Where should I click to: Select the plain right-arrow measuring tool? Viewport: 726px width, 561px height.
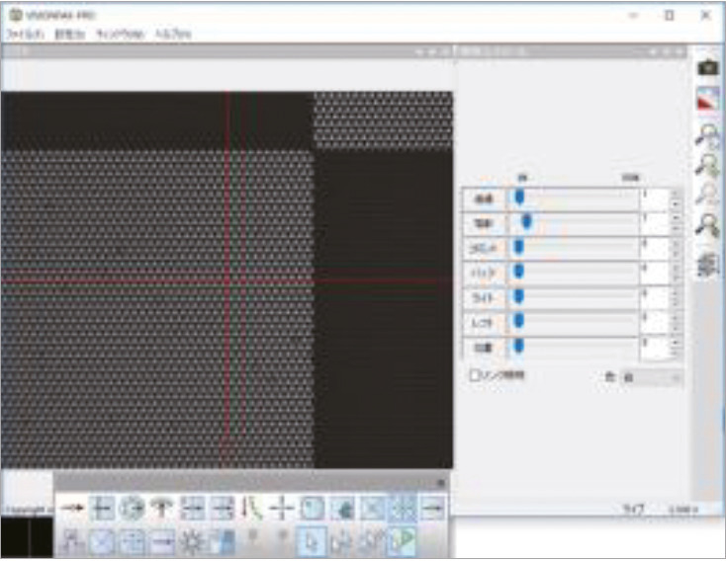[72, 508]
